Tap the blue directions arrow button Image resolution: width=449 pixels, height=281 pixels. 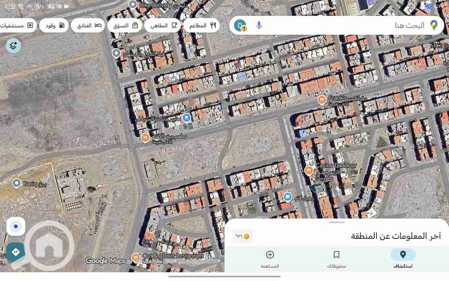[x=15, y=252]
